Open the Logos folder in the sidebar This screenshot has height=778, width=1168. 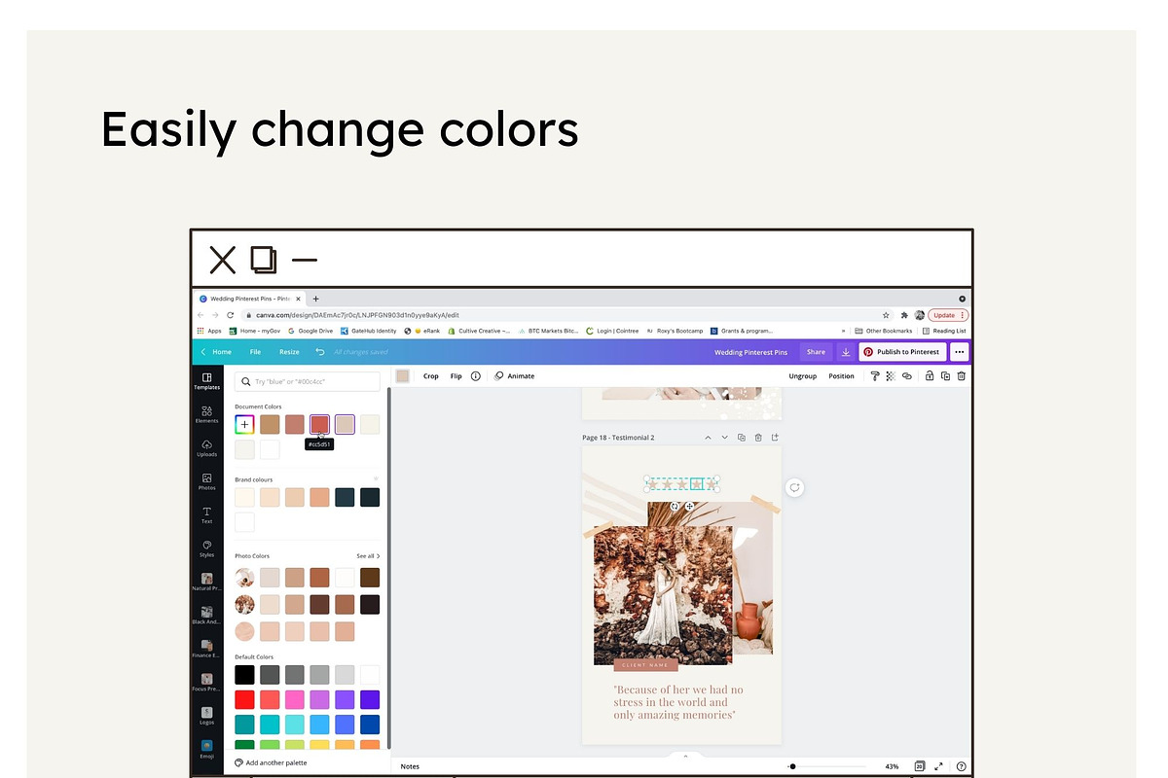click(x=206, y=716)
